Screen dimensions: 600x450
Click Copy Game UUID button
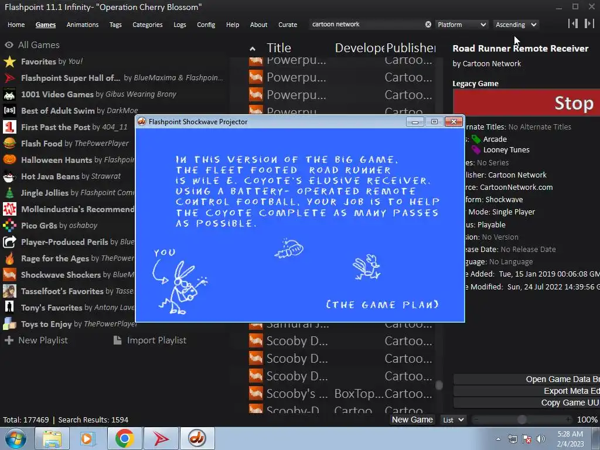tap(527, 403)
